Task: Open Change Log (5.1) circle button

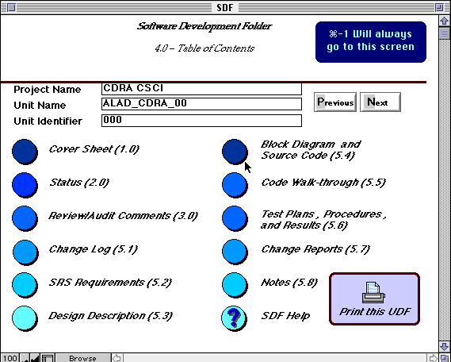Action: [25, 252]
